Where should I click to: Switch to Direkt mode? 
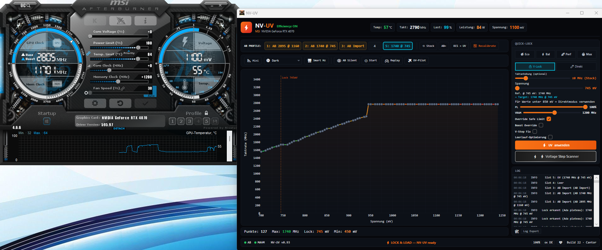pyautogui.click(x=576, y=67)
